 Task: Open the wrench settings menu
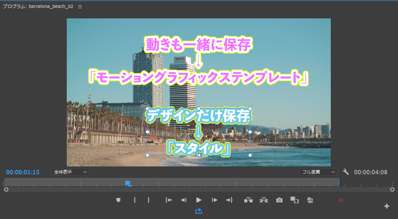[x=346, y=172]
